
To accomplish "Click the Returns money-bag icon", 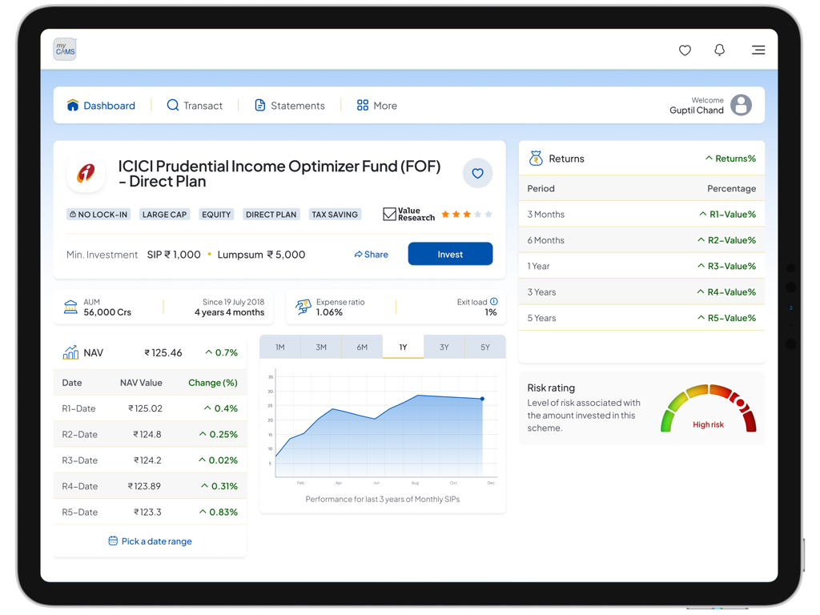I will [x=534, y=158].
